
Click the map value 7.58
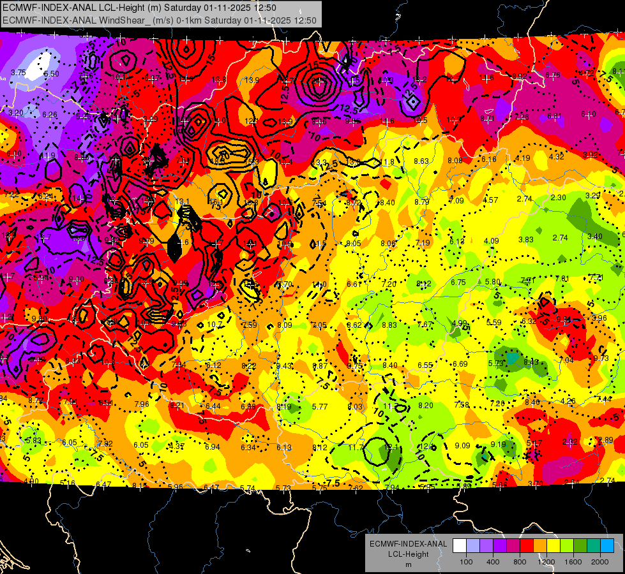click(462, 405)
